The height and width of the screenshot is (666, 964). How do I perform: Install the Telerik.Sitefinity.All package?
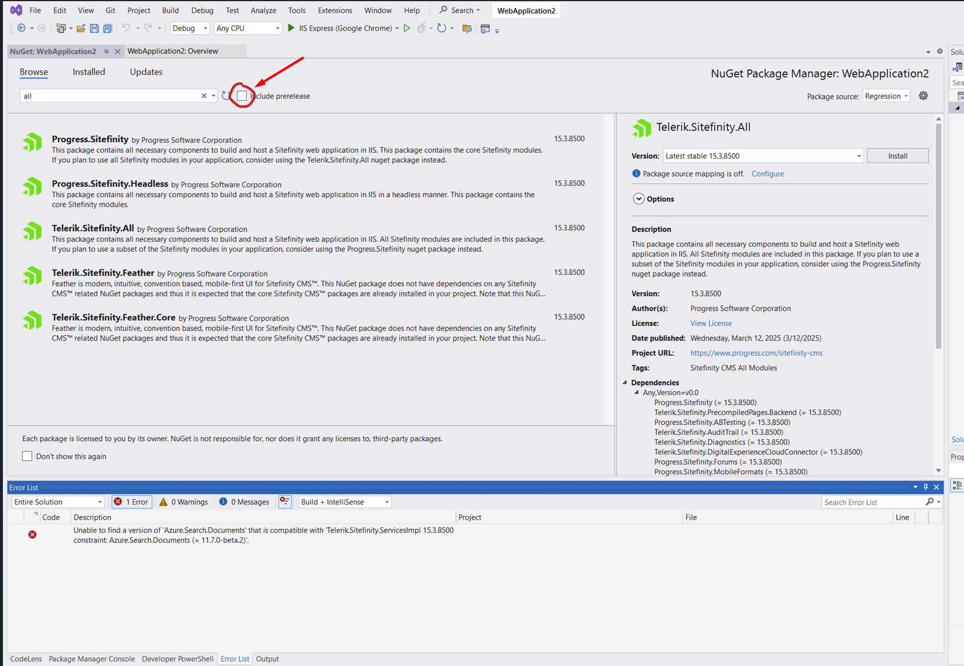point(897,155)
